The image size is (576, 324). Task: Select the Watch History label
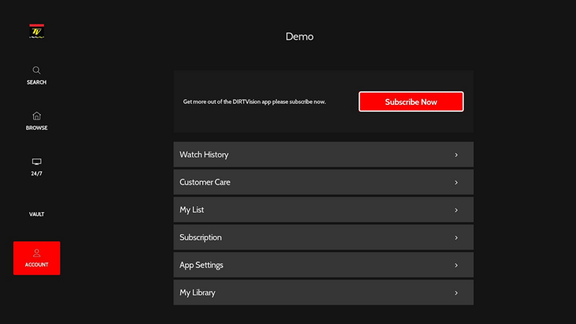pos(204,155)
